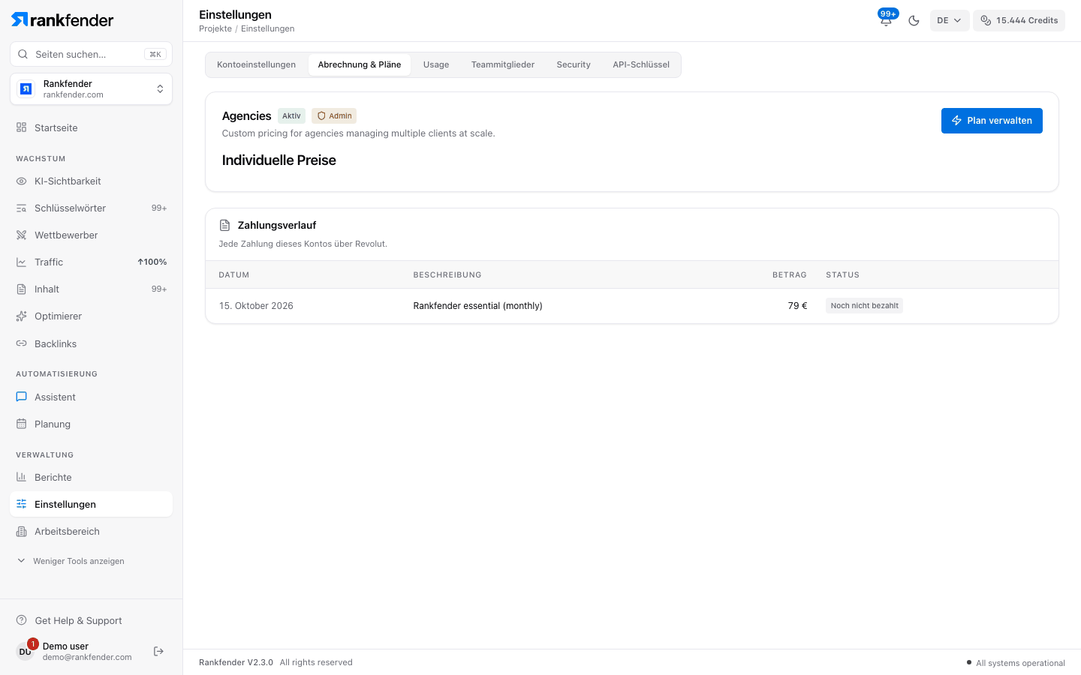
Task: Switch to the Security tab
Action: pyautogui.click(x=574, y=64)
